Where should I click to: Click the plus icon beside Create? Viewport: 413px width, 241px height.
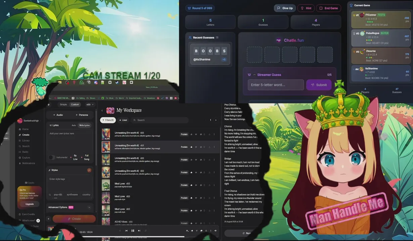[48, 219]
